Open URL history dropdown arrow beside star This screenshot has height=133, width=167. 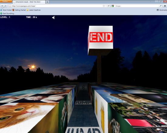(106, 6)
